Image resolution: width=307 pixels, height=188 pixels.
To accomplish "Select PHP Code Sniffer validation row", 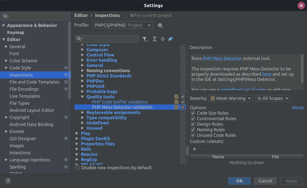I will click(x=130, y=102).
